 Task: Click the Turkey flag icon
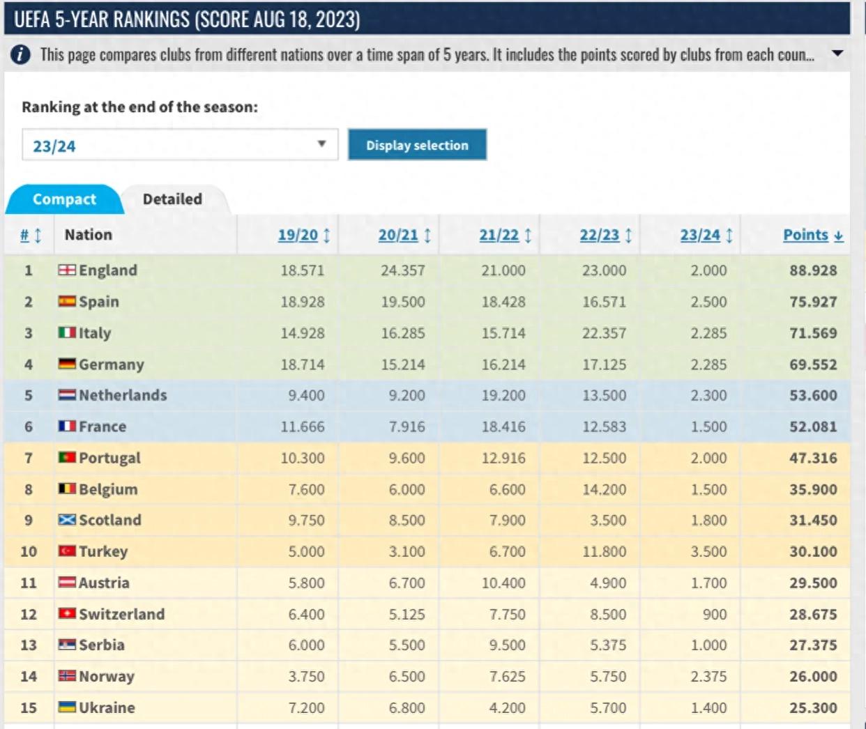[x=67, y=551]
